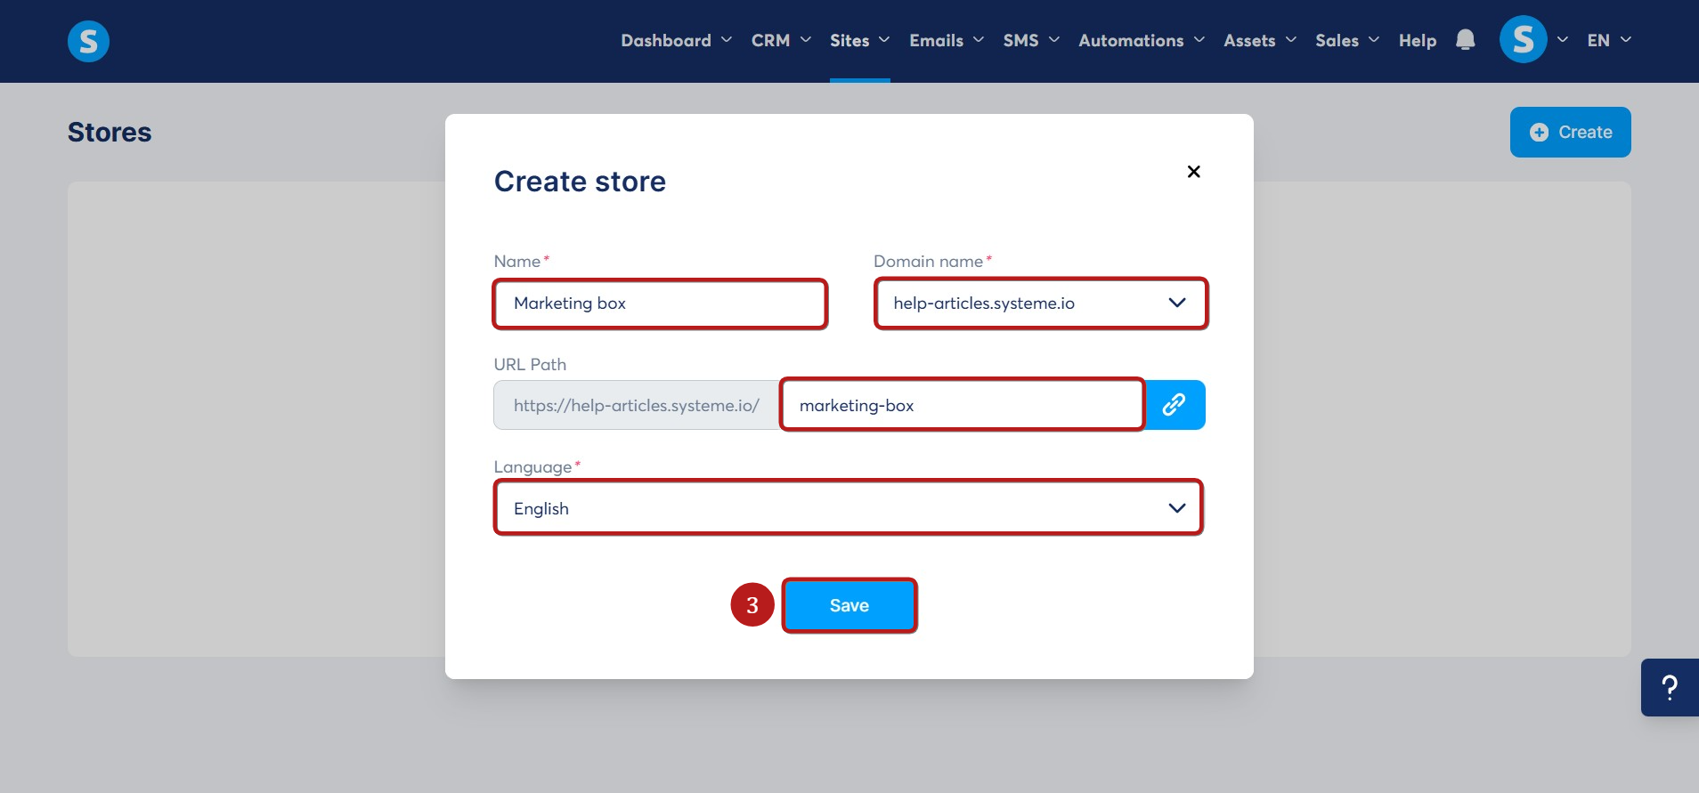The width and height of the screenshot is (1699, 793).
Task: Click the copy URL link icon button
Action: tap(1175, 405)
